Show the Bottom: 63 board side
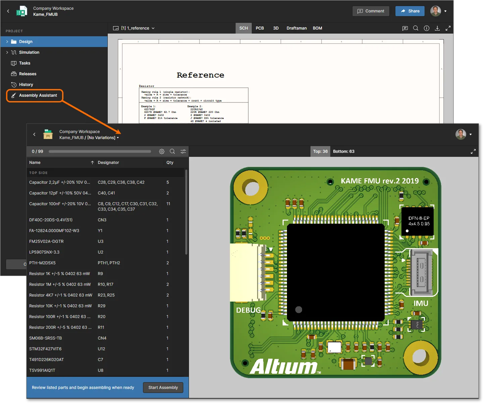Viewport: 483px width, 403px height. (344, 151)
